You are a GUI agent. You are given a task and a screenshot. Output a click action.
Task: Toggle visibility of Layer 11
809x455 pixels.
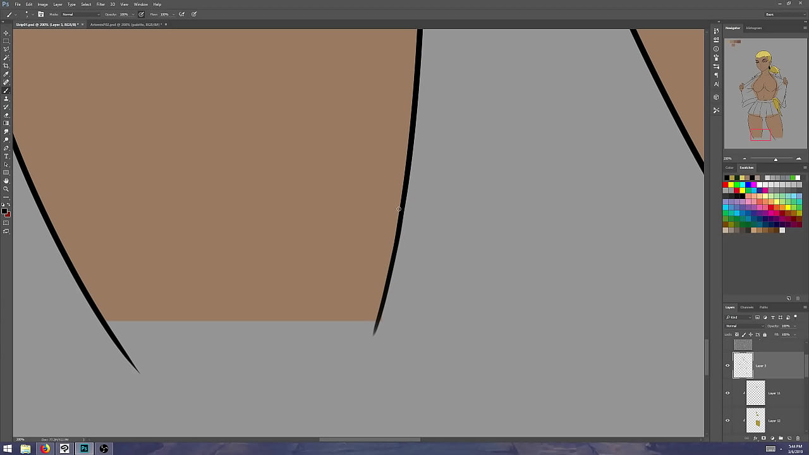pos(727,393)
